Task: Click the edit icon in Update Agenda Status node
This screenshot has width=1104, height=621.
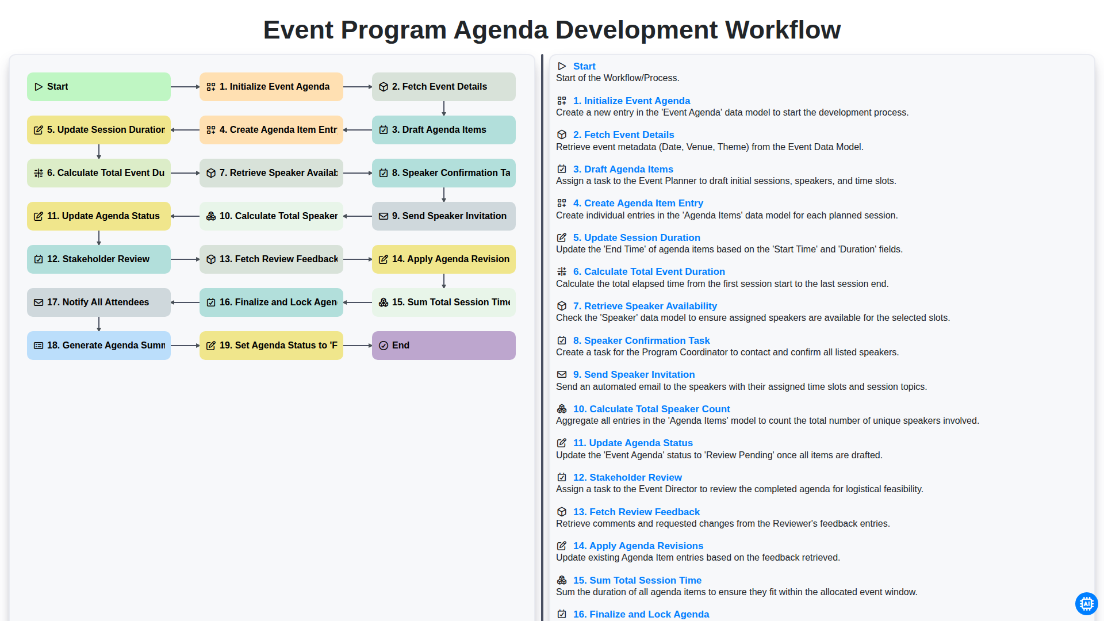Action: (x=39, y=216)
